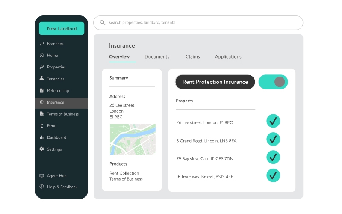Click the Properties key icon
Screen dimensions: 342x214
pos(41,67)
